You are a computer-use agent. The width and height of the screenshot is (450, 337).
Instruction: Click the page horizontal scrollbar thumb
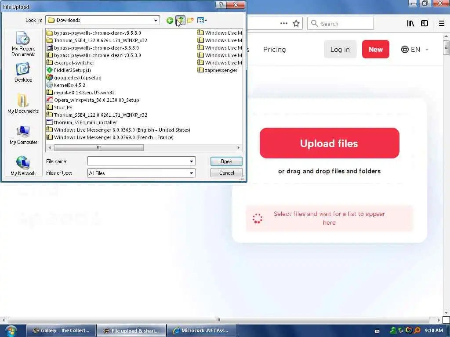pos(218,320)
